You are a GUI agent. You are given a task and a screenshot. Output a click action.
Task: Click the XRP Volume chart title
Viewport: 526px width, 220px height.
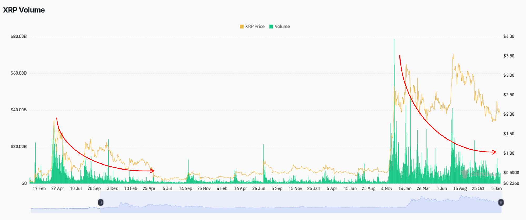click(24, 10)
